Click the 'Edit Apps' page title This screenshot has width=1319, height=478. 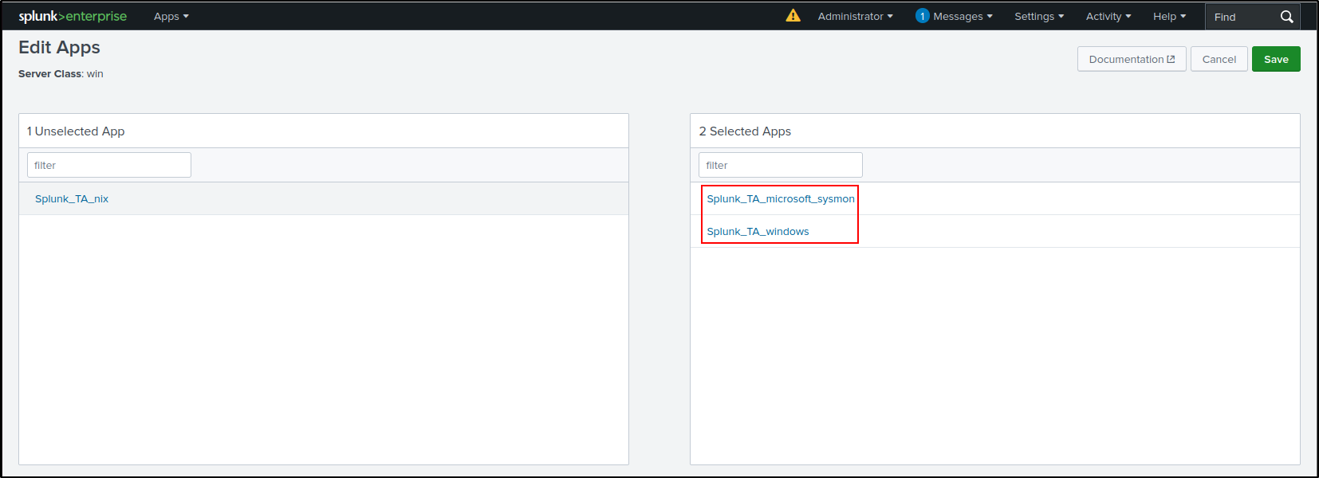point(59,47)
